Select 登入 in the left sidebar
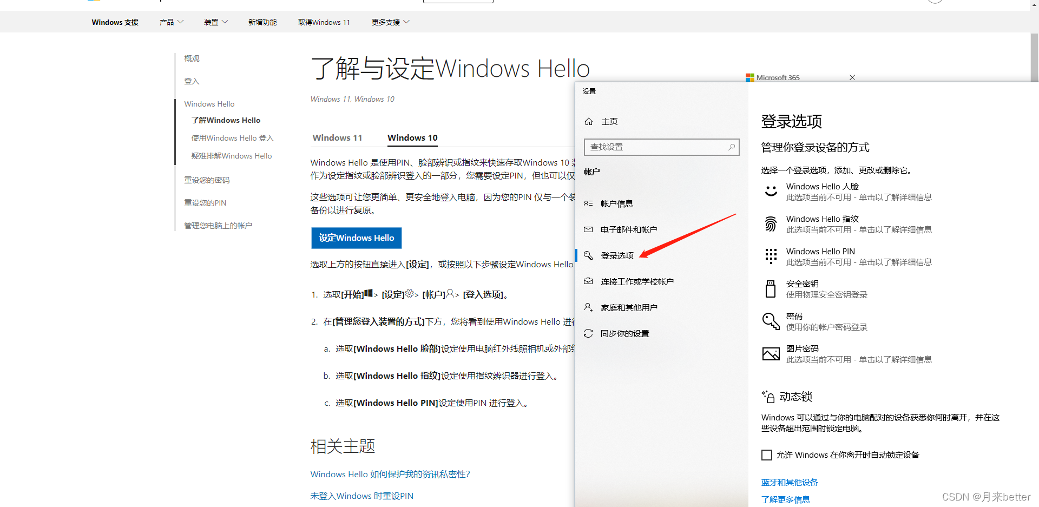This screenshot has width=1039, height=507. 192,81
